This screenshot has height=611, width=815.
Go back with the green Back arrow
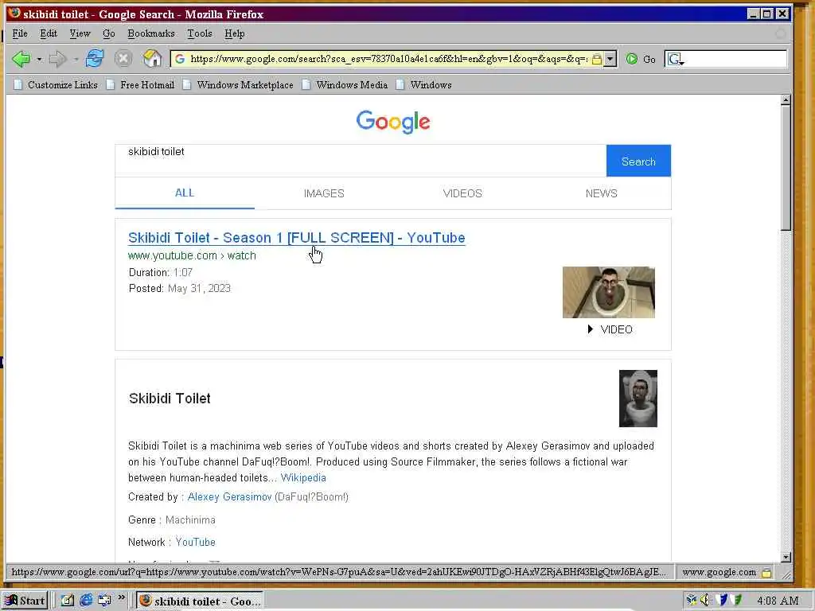(x=21, y=59)
